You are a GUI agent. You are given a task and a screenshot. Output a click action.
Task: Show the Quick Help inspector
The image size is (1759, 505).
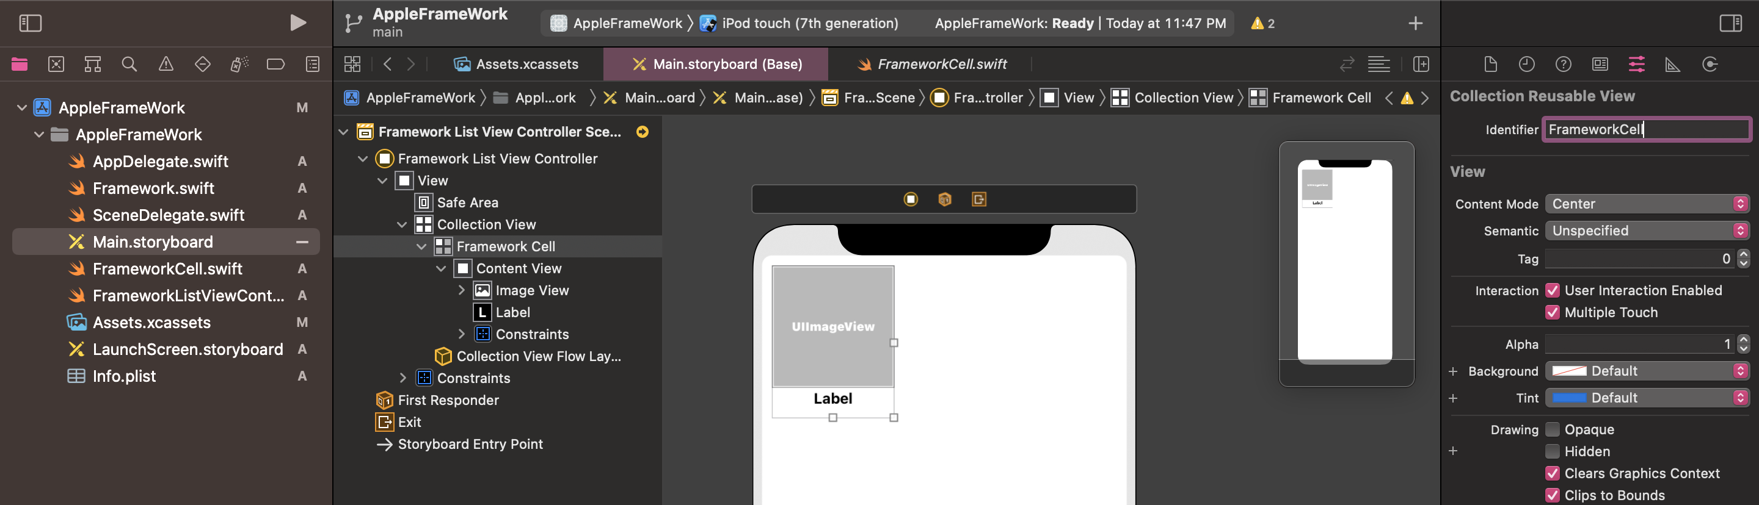click(x=1563, y=65)
